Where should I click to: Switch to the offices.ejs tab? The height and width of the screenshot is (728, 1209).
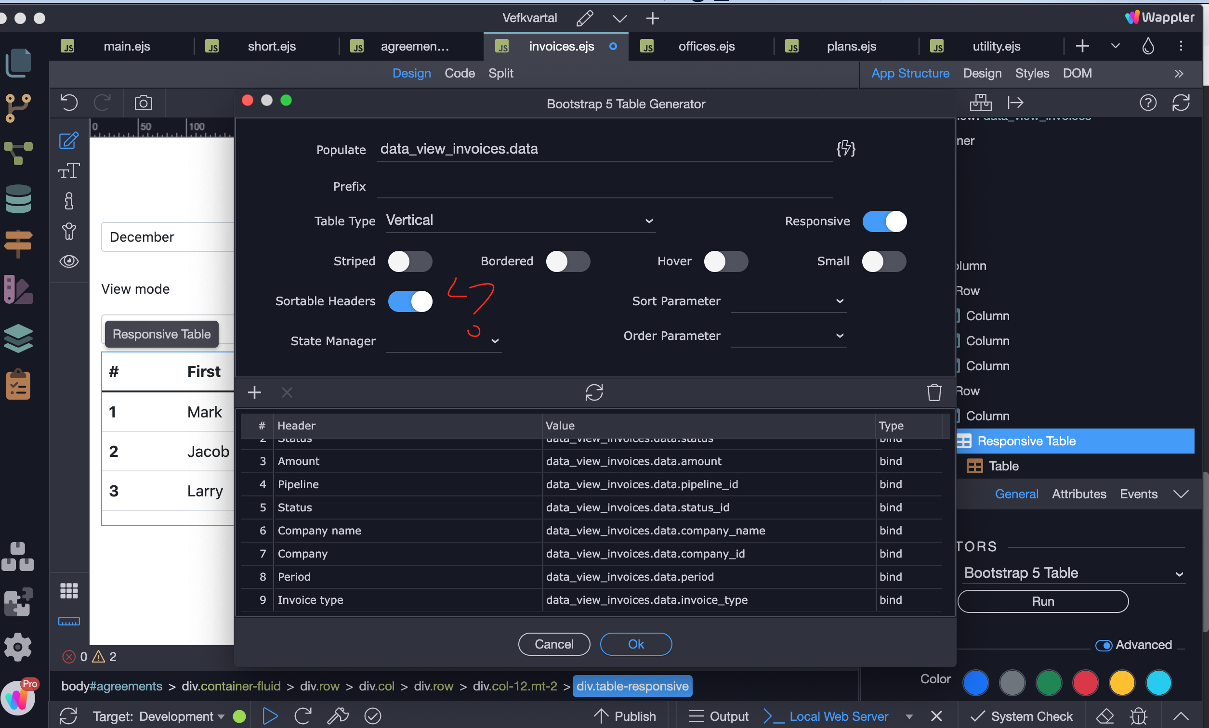[706, 46]
